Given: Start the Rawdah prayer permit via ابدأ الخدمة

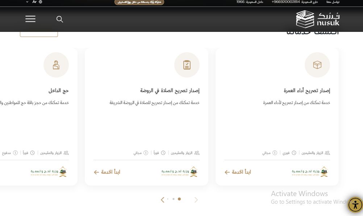Looking at the screenshot, I should tap(107, 172).
